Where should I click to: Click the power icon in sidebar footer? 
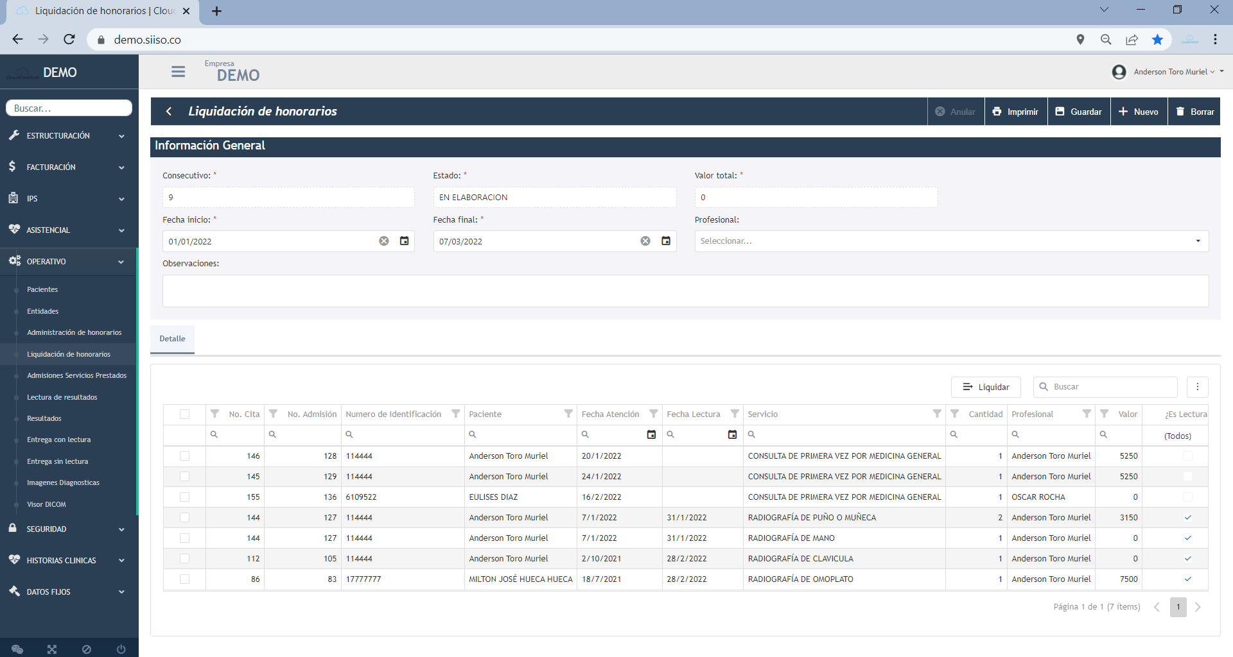tap(121, 649)
